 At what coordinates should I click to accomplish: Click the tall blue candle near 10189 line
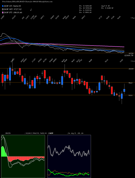pyautogui.click(x=10, y=74)
